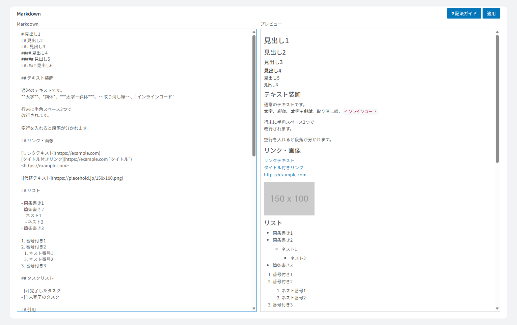Viewport: 517px width, 325px height.
Task: Click '- ネスト2' line in editor
Action: (x=34, y=222)
